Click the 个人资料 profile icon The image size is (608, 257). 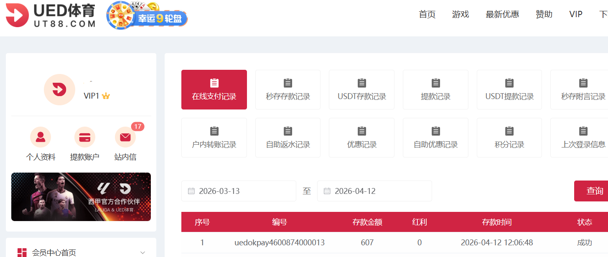pos(41,137)
